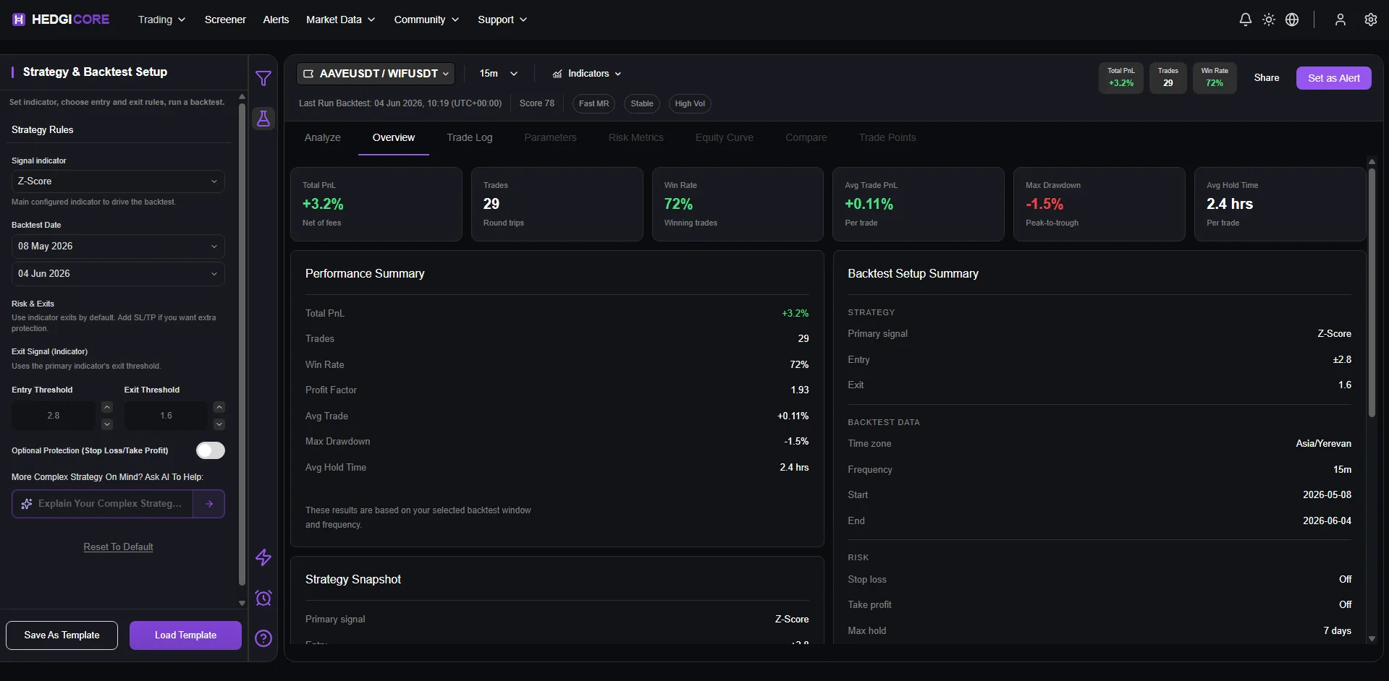Select the Fast MR tag

point(594,103)
